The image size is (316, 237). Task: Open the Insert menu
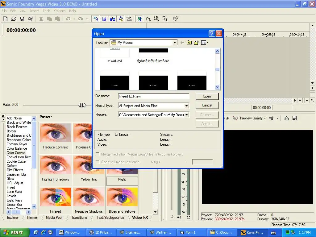tap(35, 11)
